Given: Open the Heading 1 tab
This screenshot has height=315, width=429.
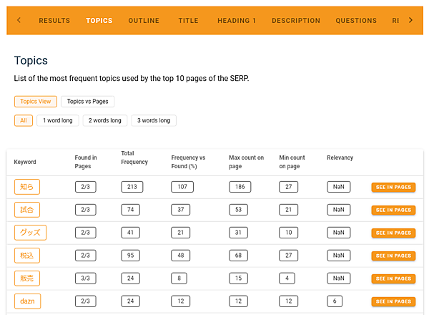Looking at the screenshot, I should tap(237, 21).
